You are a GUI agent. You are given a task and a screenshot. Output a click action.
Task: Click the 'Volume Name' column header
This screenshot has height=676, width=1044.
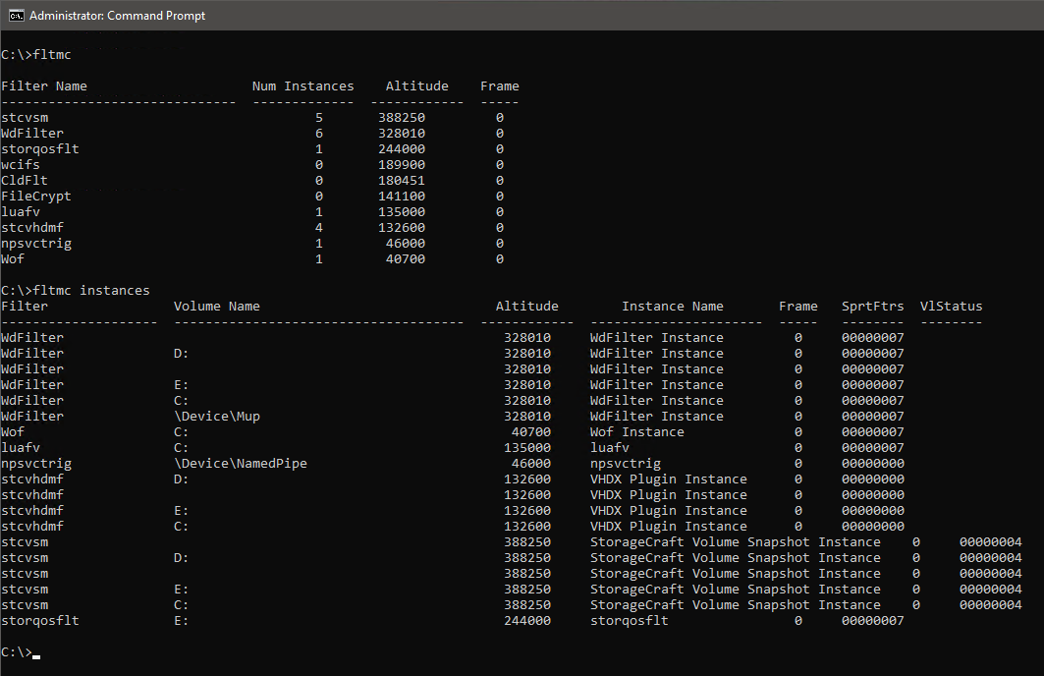click(216, 307)
